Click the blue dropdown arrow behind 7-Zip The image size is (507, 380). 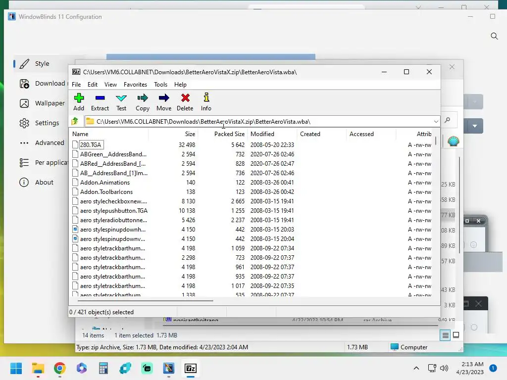point(474,126)
